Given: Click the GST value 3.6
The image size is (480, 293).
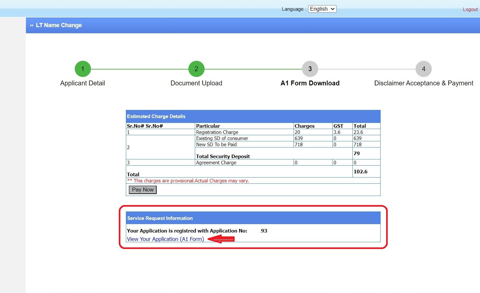Looking at the screenshot, I should [x=337, y=132].
